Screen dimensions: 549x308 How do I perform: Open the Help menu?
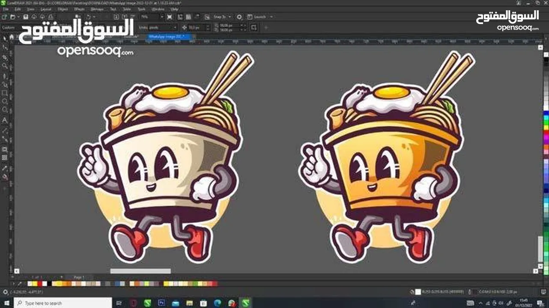tap(174, 9)
